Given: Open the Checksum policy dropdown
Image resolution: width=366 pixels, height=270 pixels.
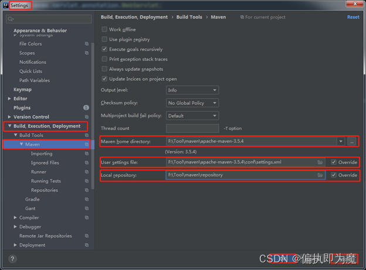Looking at the screenshot, I should [192, 103].
